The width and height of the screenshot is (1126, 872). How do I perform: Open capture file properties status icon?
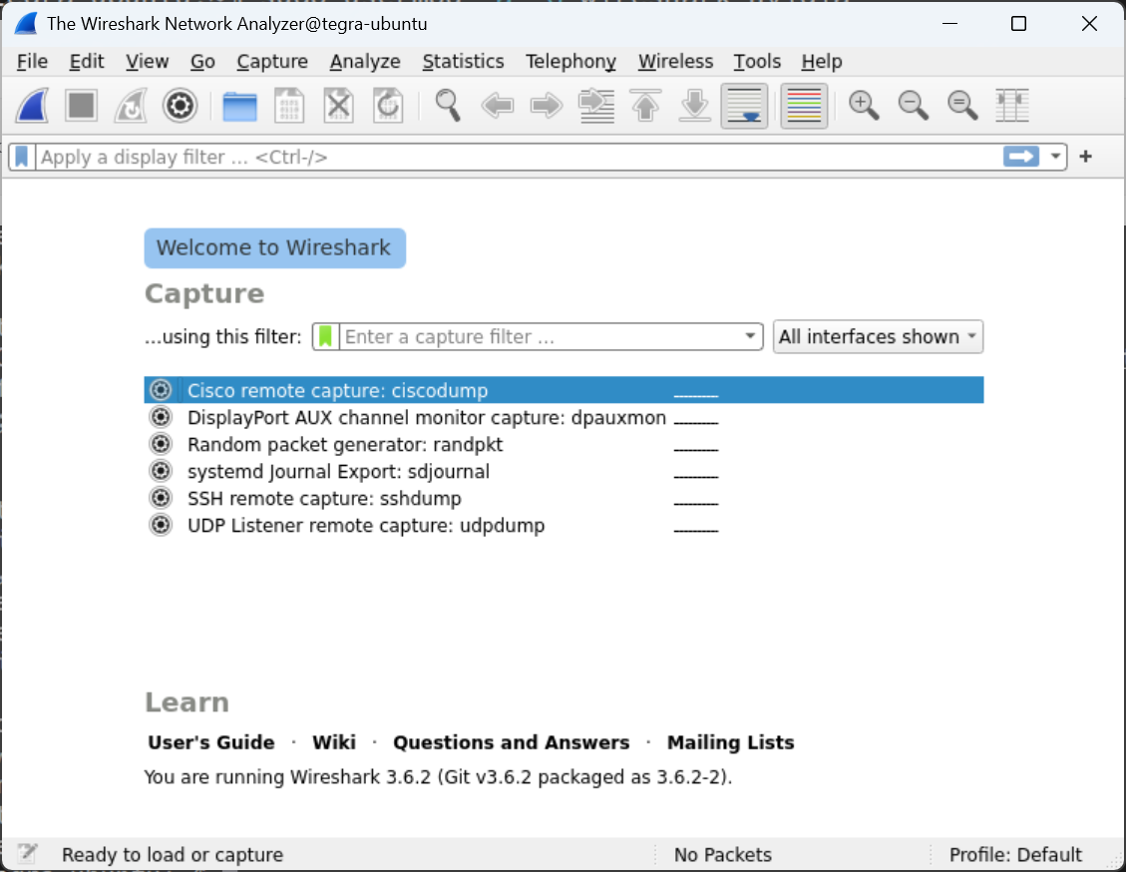28,853
